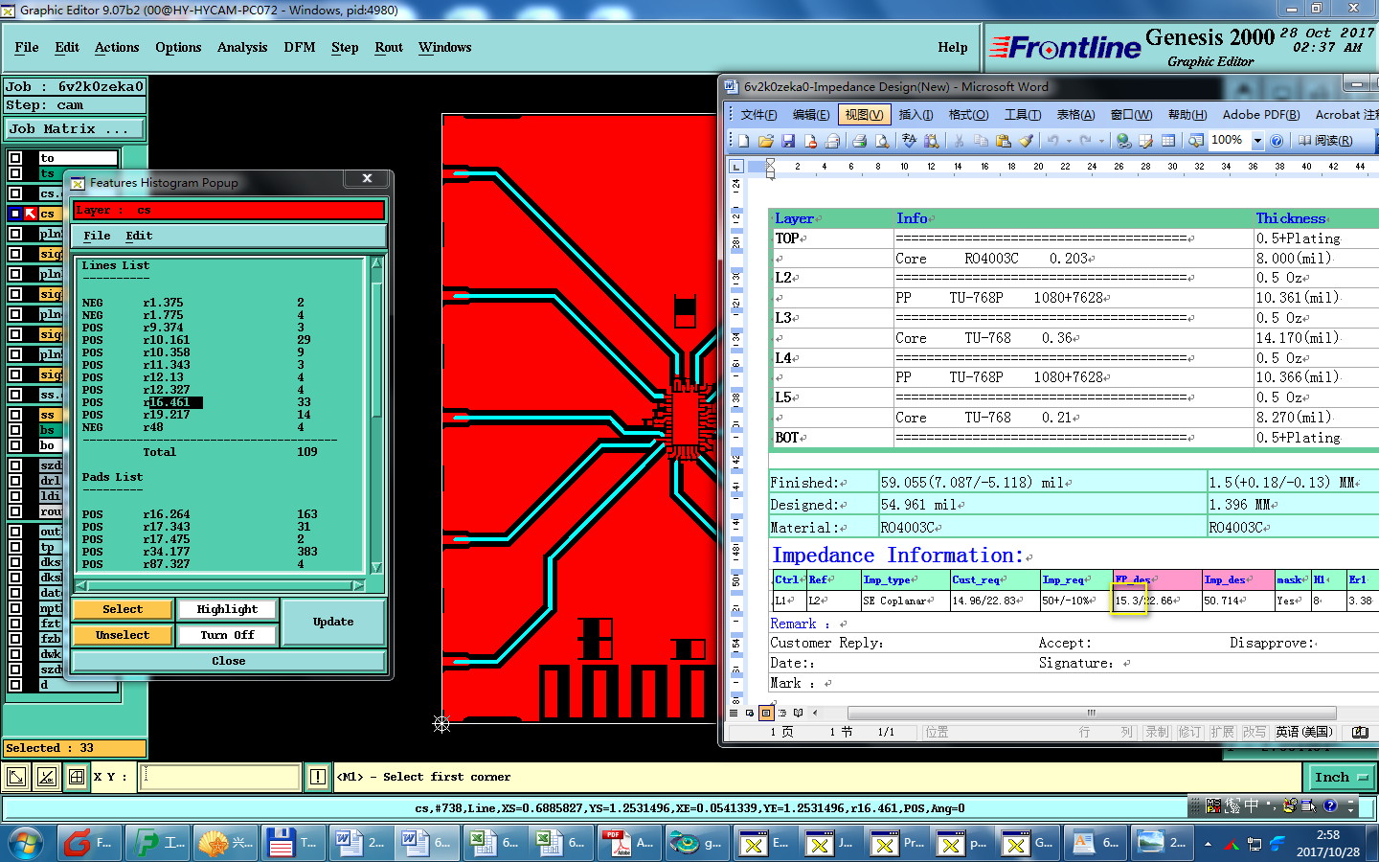1379x862 pixels.
Task: Toggle the blue checkbox for layer 'cs'
Action: (15, 214)
